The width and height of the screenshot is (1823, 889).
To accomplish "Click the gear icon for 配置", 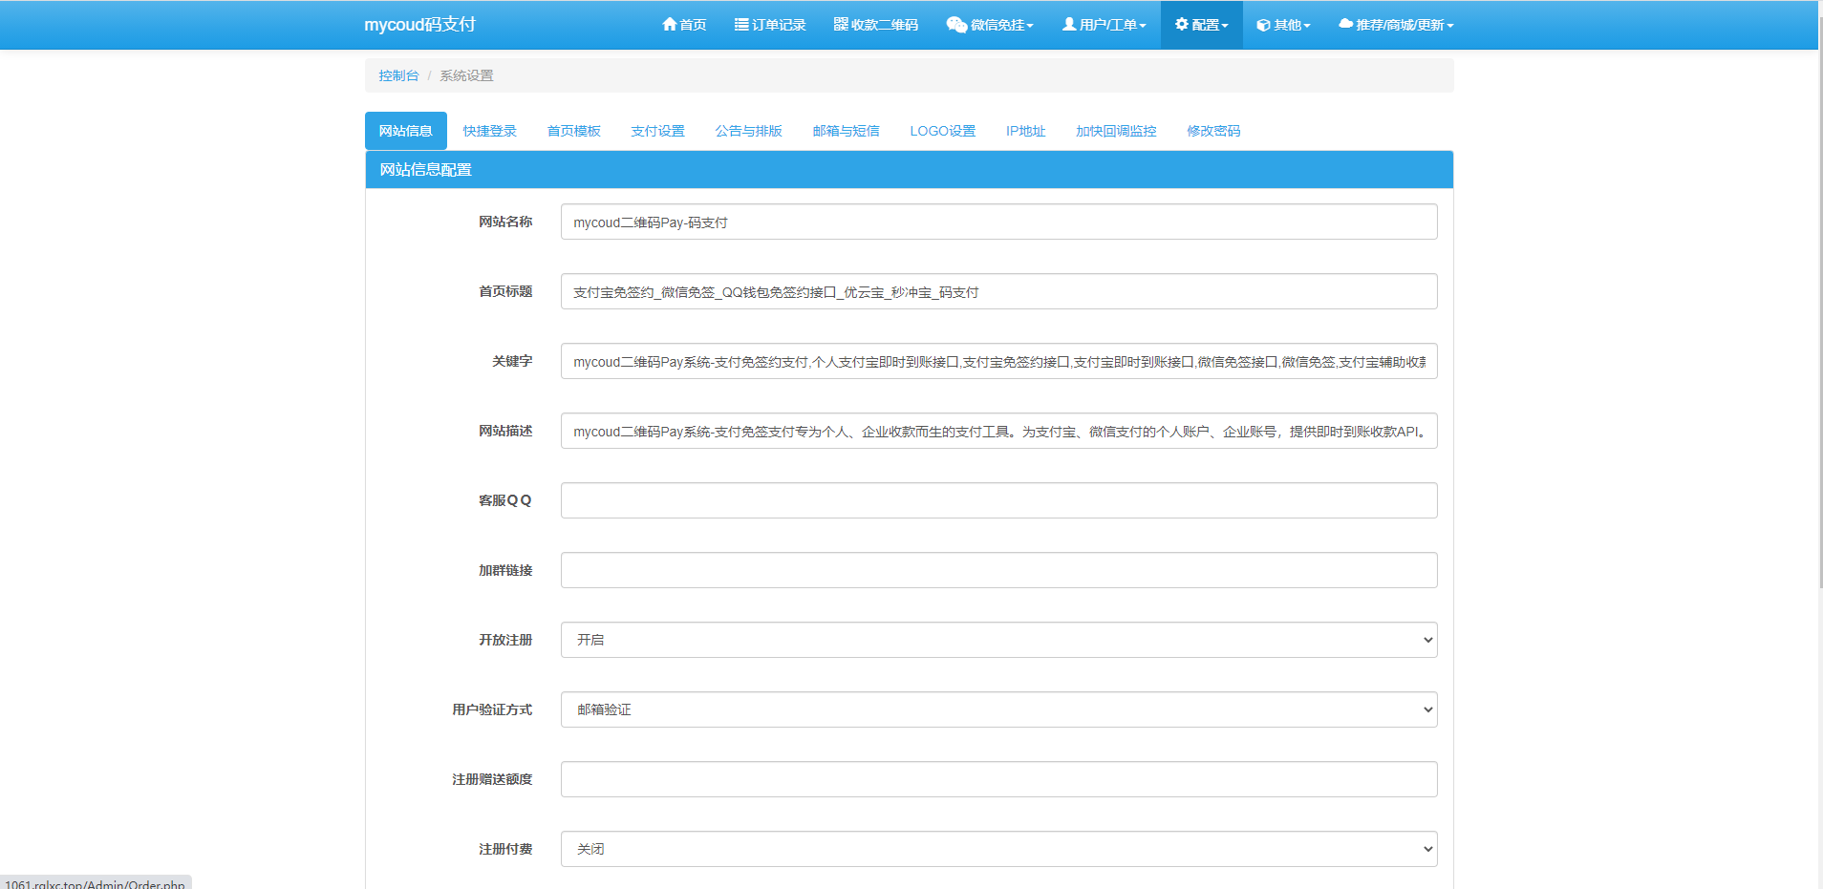I will pyautogui.click(x=1182, y=25).
